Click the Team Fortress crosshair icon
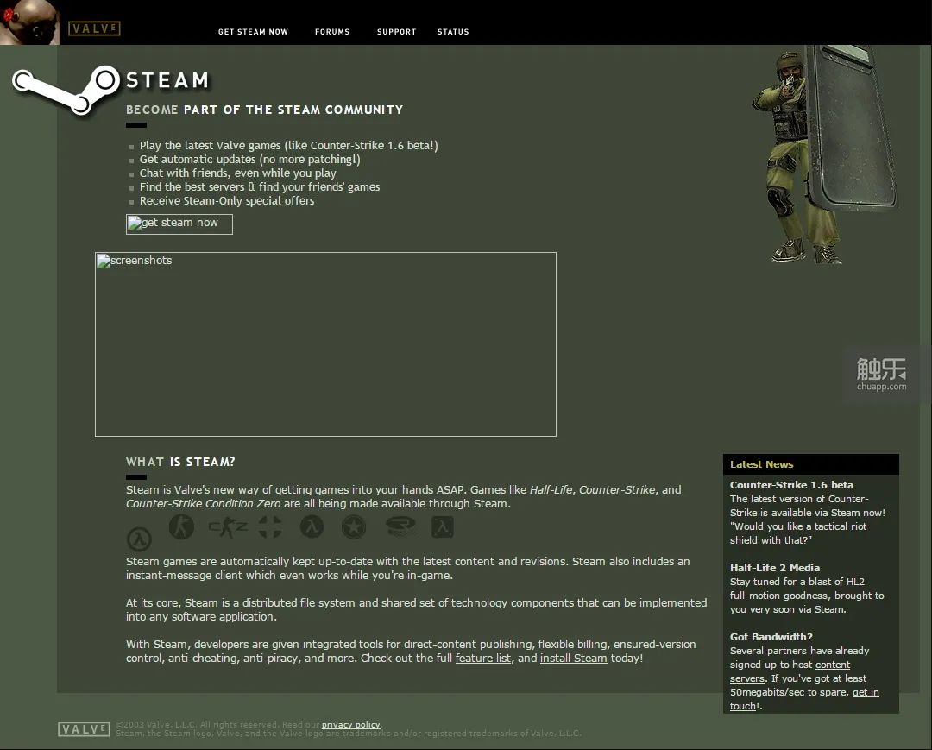The width and height of the screenshot is (932, 750). click(x=270, y=526)
